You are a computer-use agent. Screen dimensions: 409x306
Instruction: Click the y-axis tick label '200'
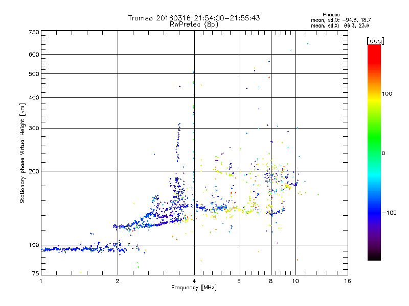pyautogui.click(x=34, y=171)
